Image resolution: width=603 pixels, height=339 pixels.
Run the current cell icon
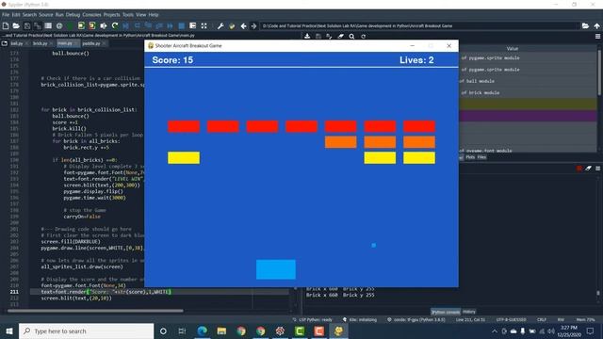(x=81, y=25)
